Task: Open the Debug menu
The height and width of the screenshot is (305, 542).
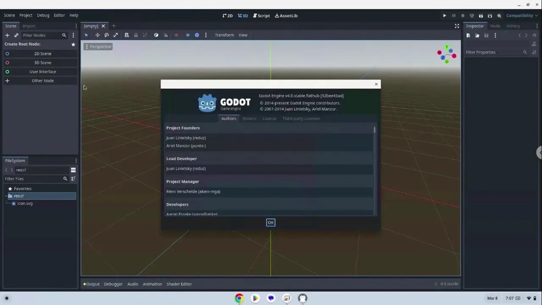Action: (43, 15)
